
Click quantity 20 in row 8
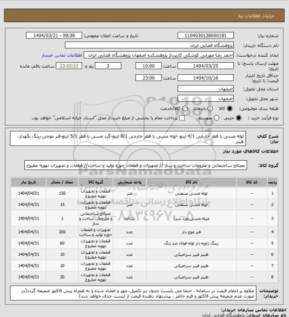click(62, 277)
